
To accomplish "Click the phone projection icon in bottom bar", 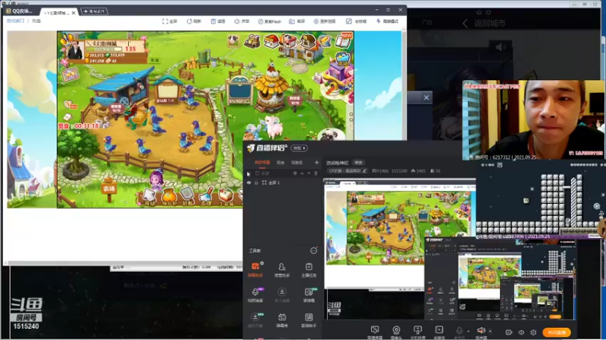I will pyautogui.click(x=417, y=332).
